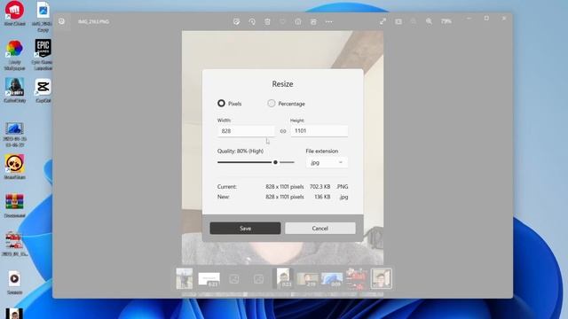Open the Riot Client desktop icon
This screenshot has width=568, height=319.
[14, 14]
